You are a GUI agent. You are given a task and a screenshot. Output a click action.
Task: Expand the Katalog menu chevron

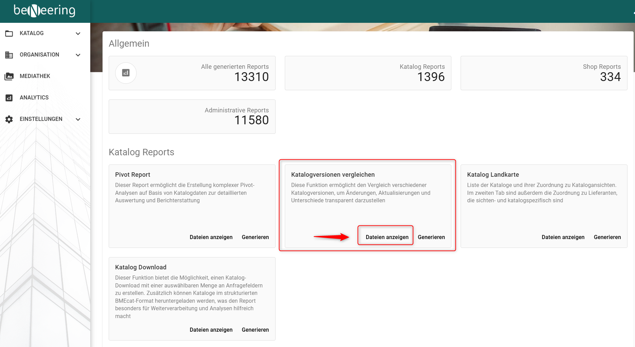tap(78, 33)
